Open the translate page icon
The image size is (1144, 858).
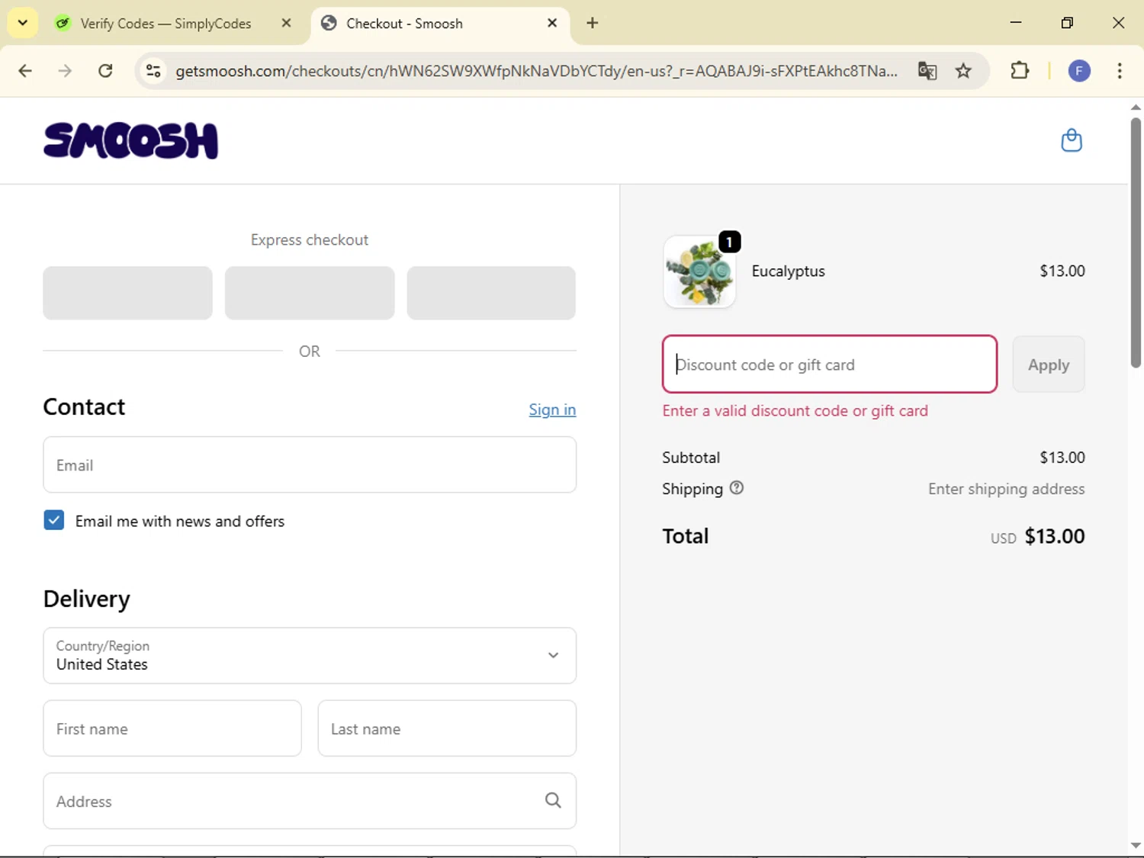click(x=927, y=71)
